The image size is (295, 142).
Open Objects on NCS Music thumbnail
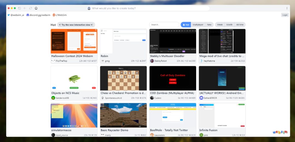pyautogui.click(x=74, y=78)
